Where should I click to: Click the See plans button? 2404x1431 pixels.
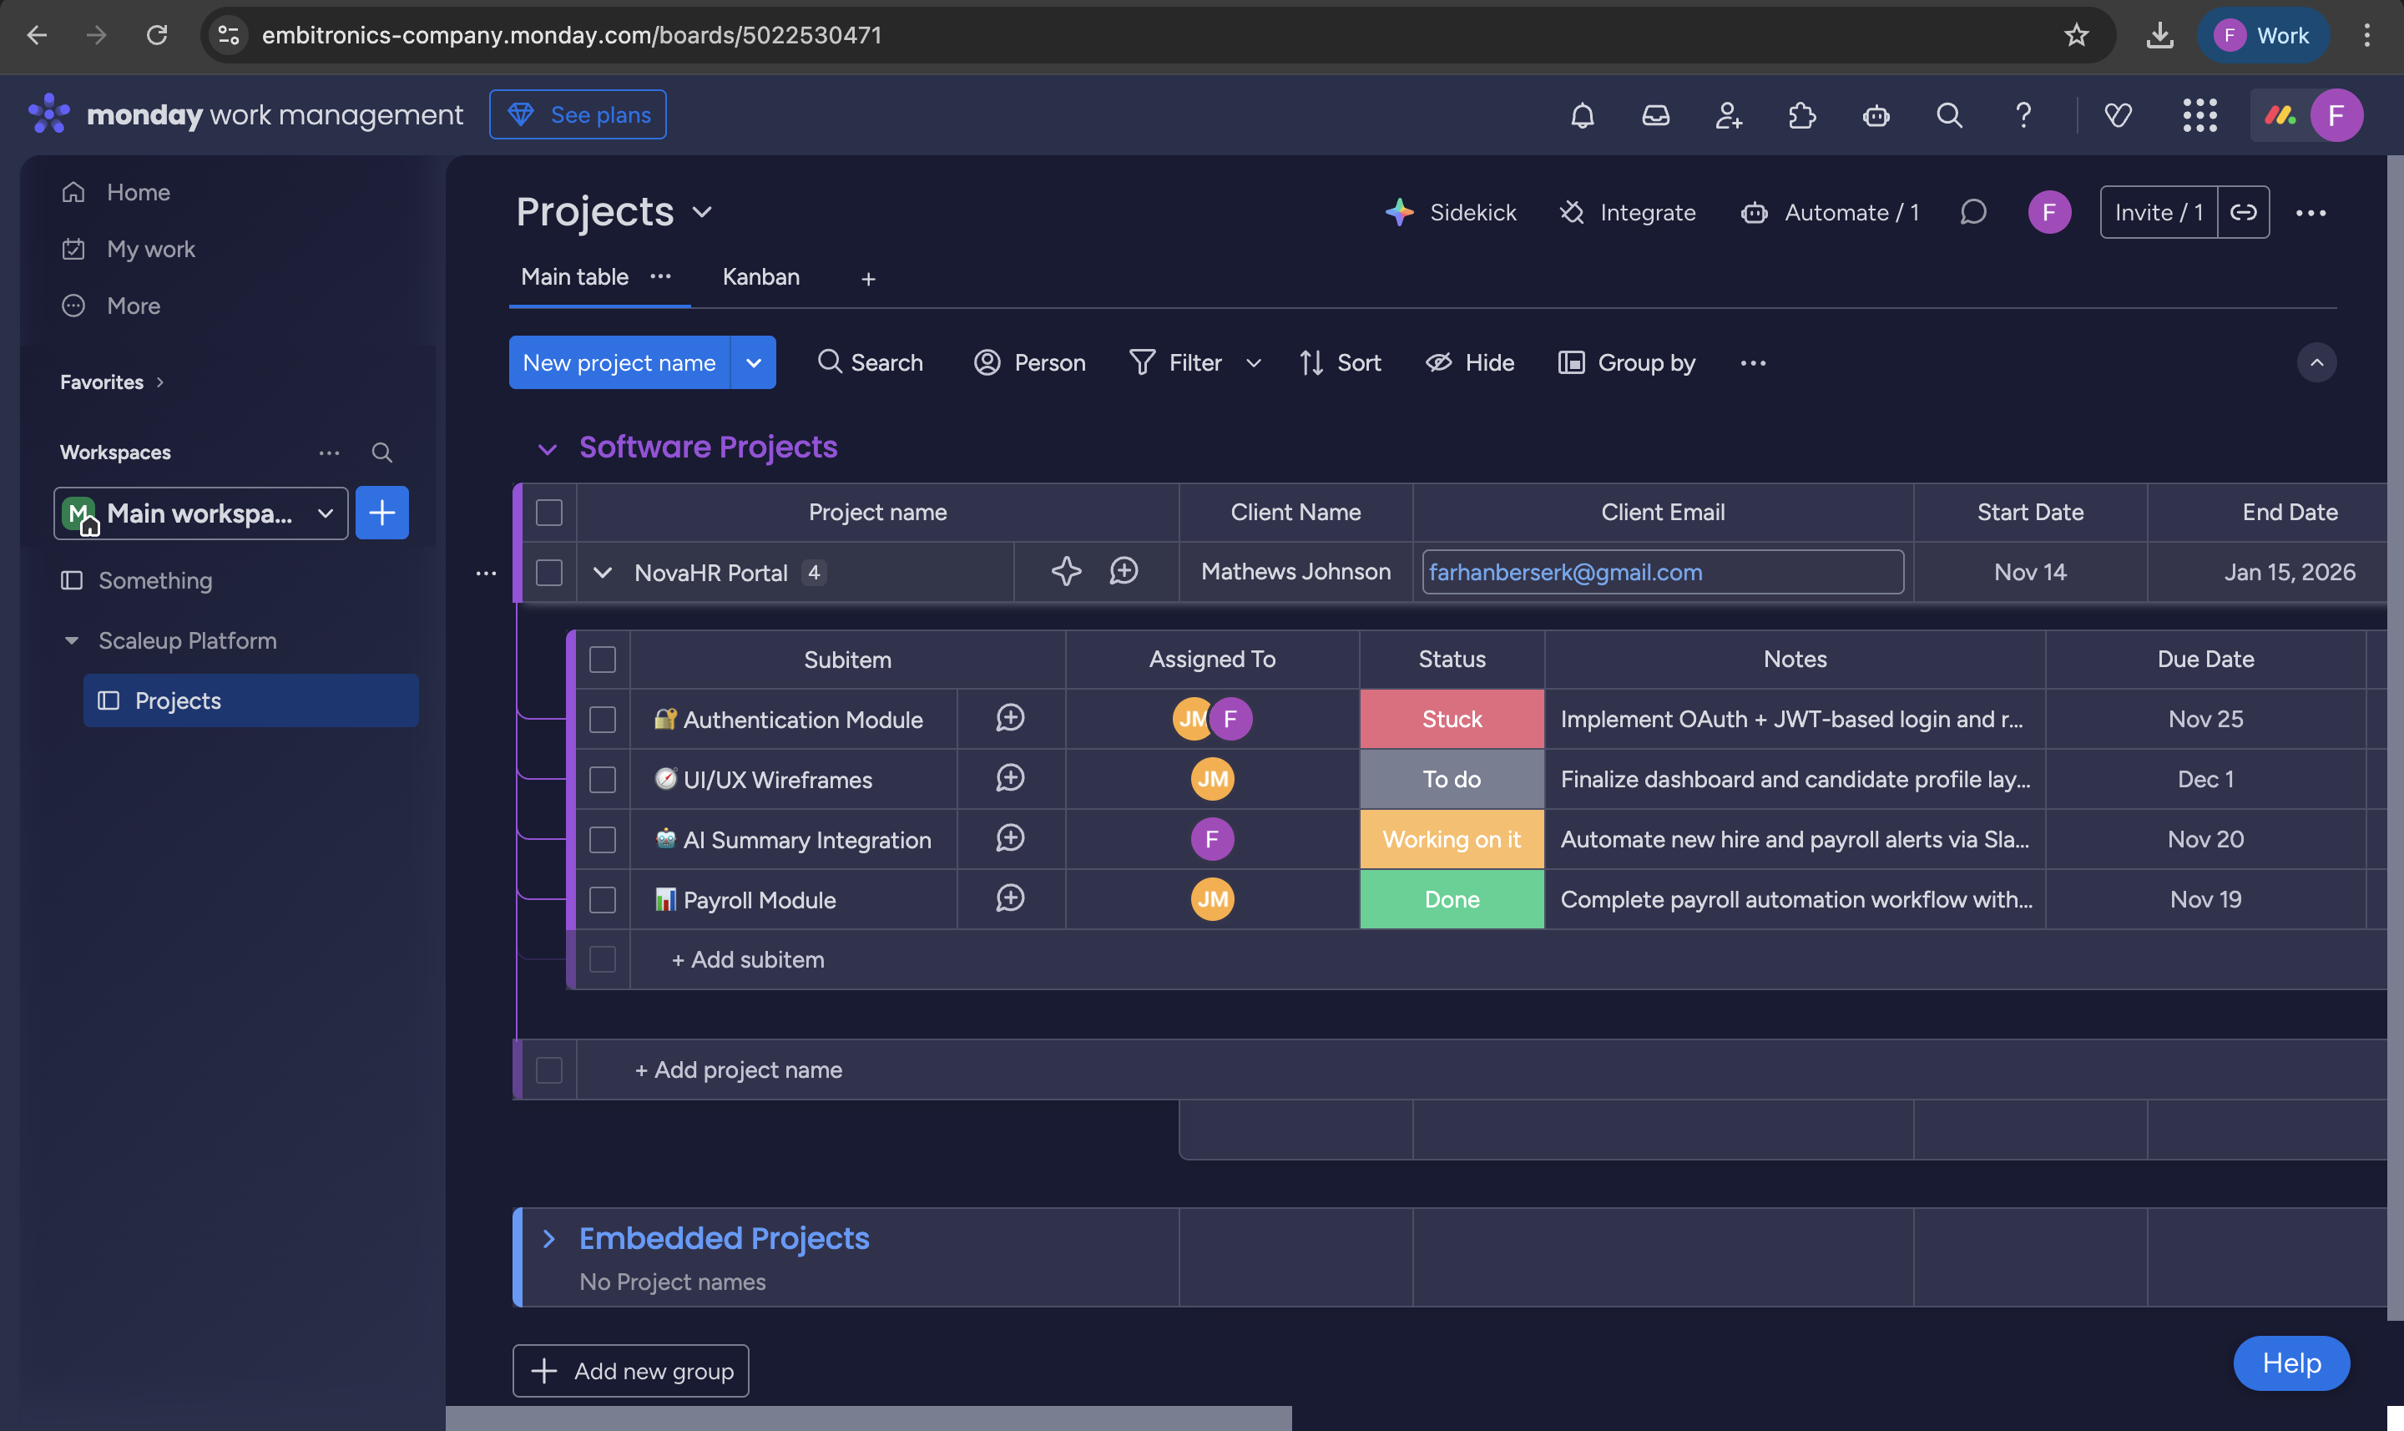578,114
